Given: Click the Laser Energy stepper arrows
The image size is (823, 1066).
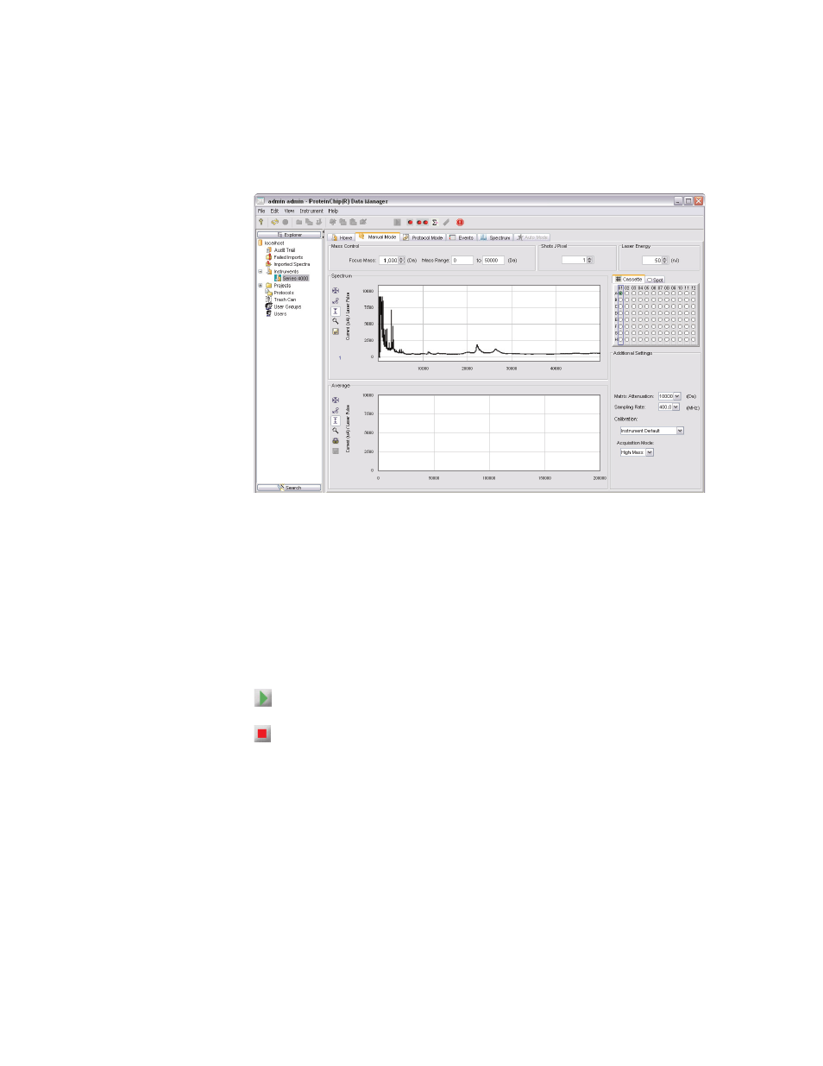Looking at the screenshot, I should coord(665,260).
